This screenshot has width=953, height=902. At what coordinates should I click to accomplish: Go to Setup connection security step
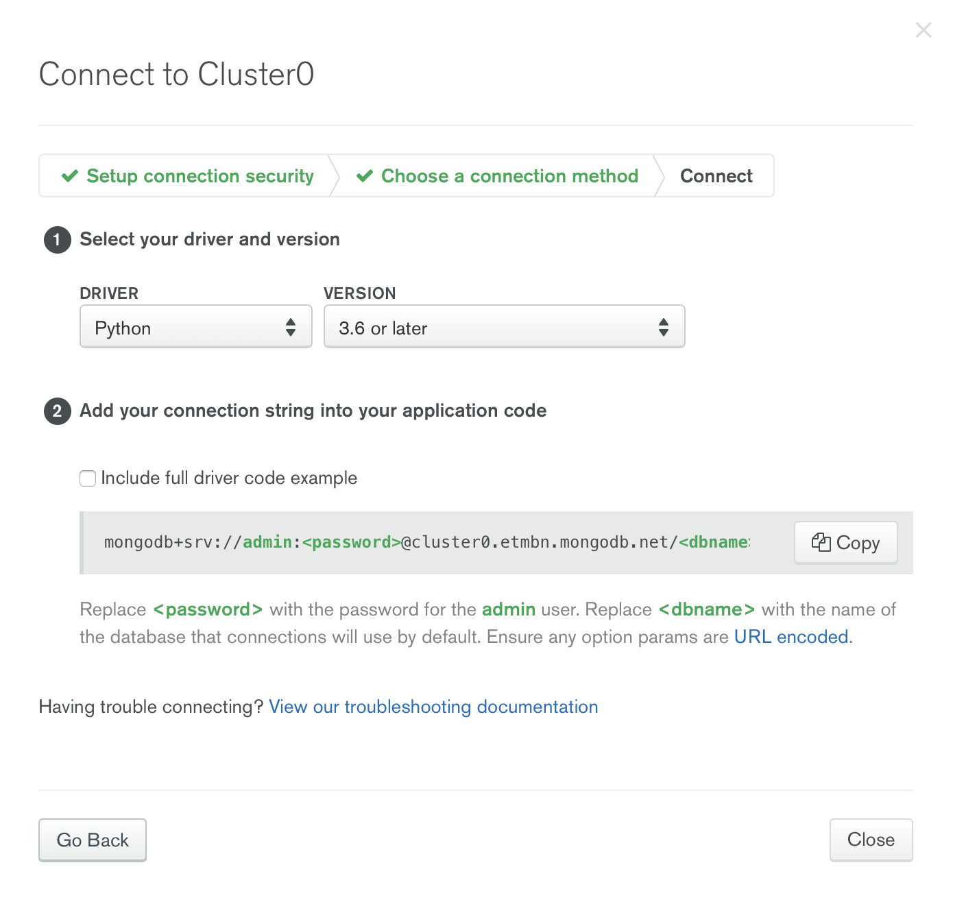(188, 176)
